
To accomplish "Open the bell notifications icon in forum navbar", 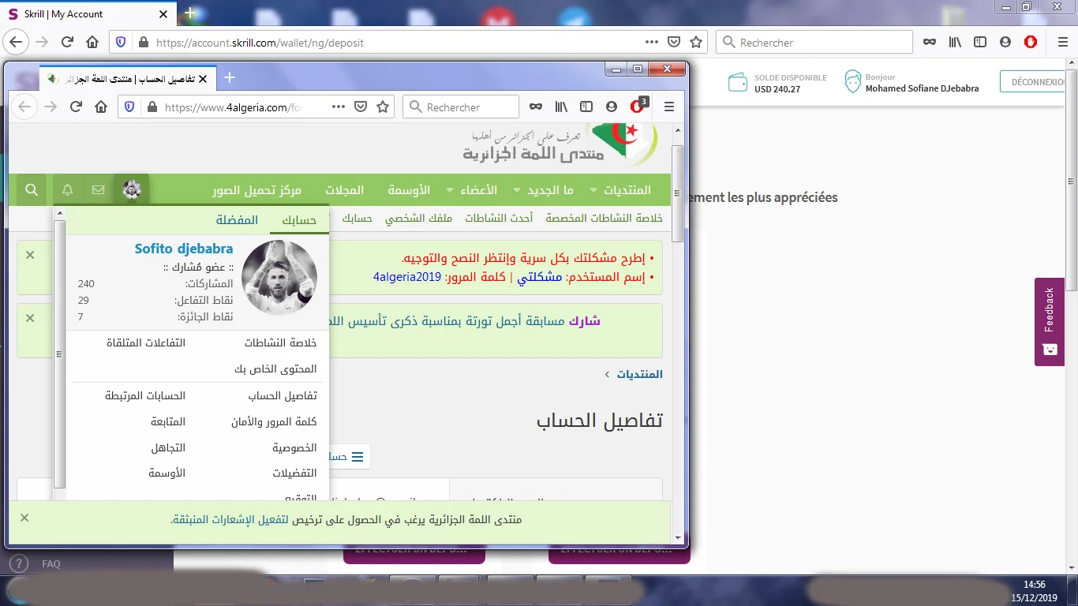I will point(68,190).
